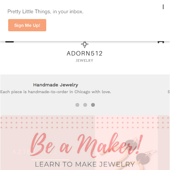The image size is (170, 170).
Task: Select the third darker carousel dot
Action: 93,105
